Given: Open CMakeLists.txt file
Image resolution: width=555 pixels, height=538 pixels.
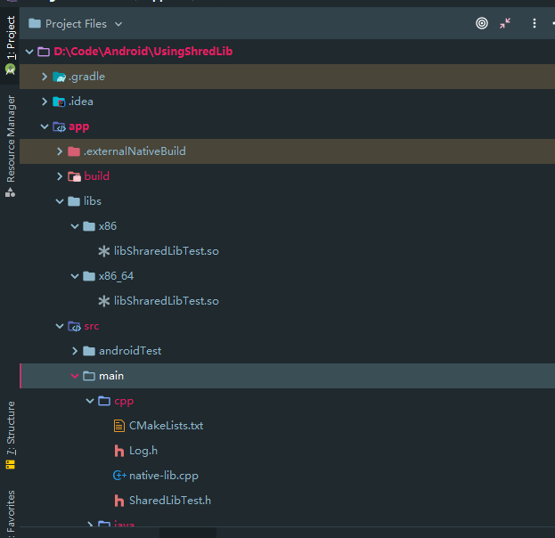Looking at the screenshot, I should coord(166,426).
